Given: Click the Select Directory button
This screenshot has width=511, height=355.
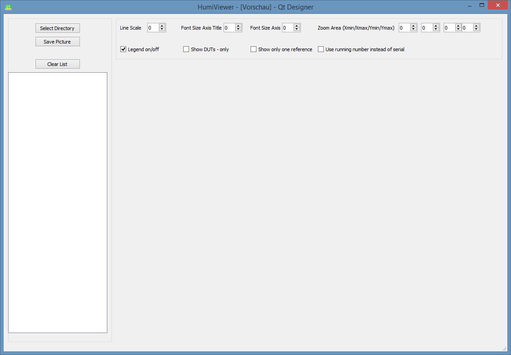Looking at the screenshot, I should click(57, 28).
